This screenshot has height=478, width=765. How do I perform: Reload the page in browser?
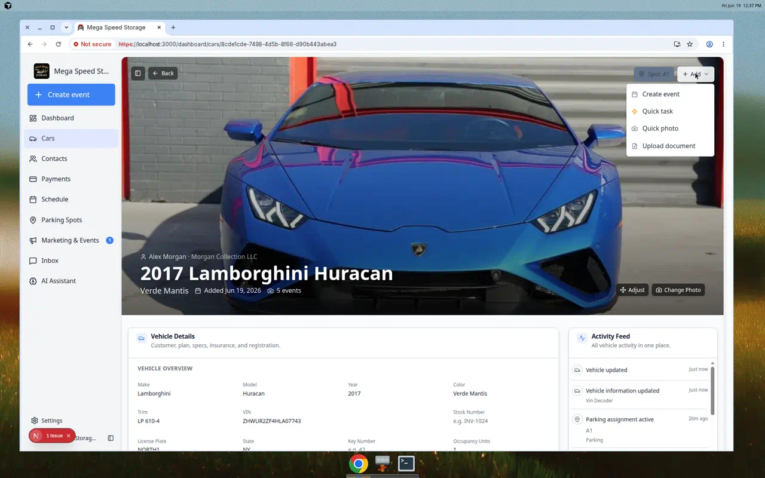[x=58, y=44]
